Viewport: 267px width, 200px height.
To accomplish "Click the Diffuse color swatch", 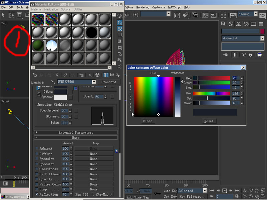I will coord(60,92).
